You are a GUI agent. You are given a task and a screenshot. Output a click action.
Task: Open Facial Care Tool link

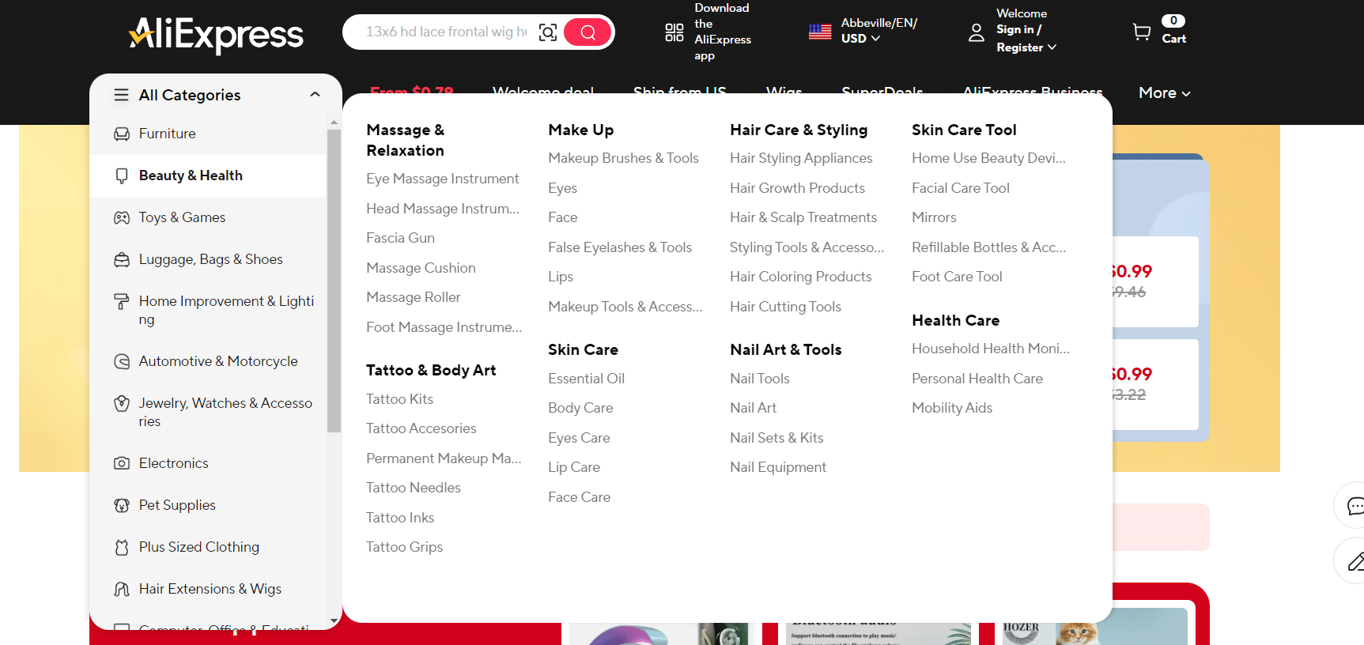[x=961, y=188]
